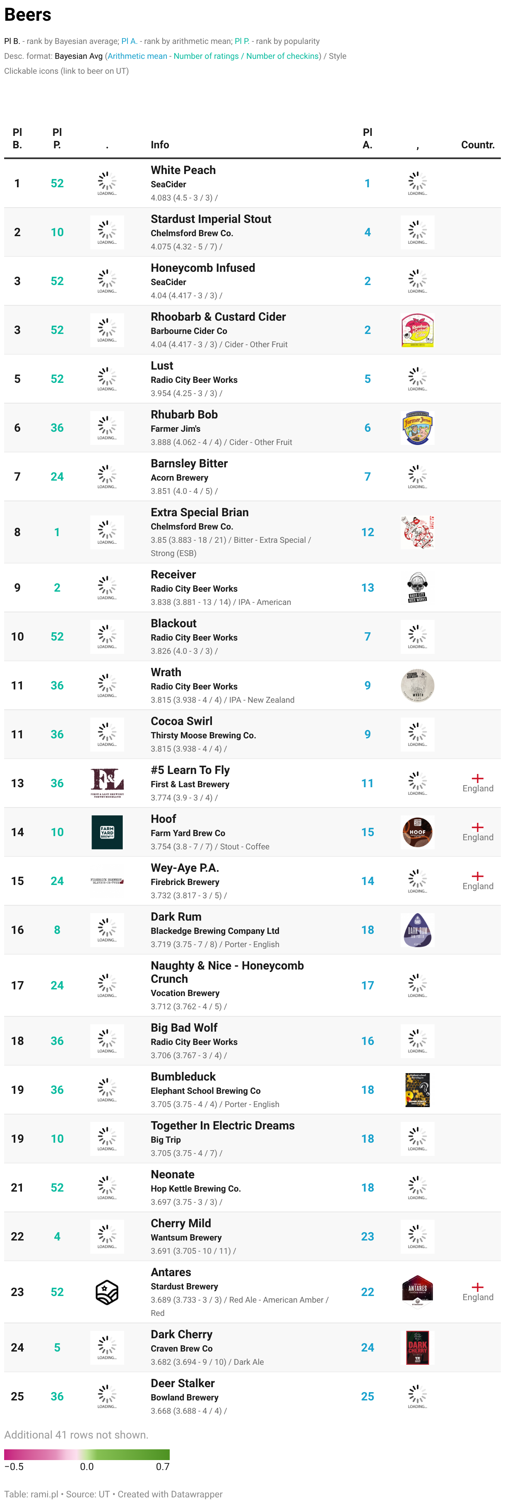Click the Dark Cherry beer label thumbnail
Image resolution: width=505 pixels, height=1504 pixels.
click(417, 1347)
